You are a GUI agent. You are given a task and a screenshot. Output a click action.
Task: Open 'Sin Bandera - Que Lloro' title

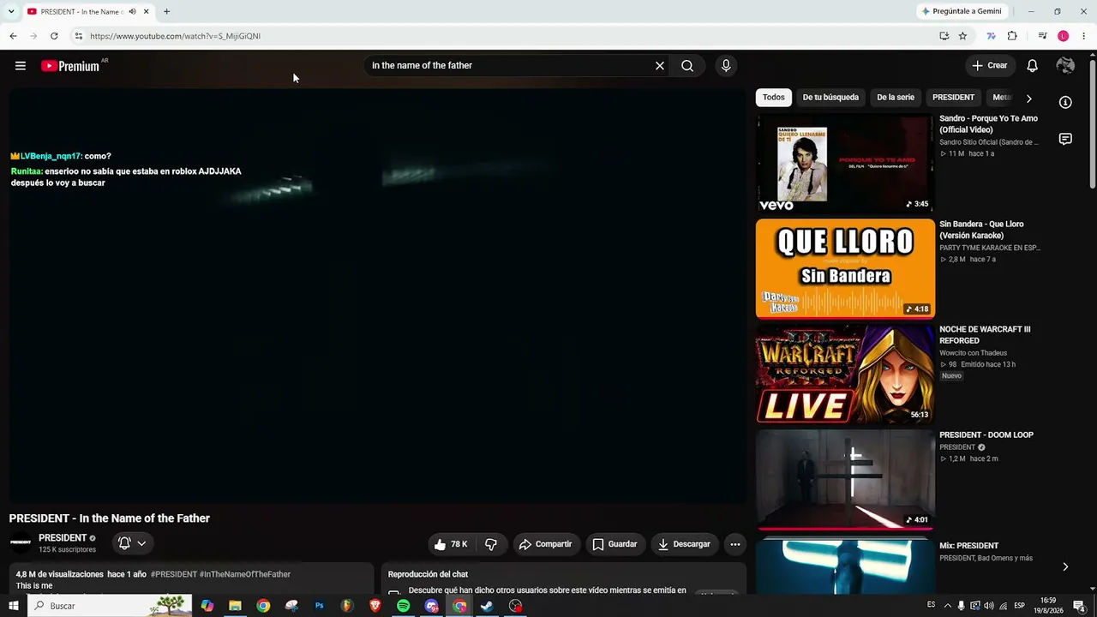point(982,230)
